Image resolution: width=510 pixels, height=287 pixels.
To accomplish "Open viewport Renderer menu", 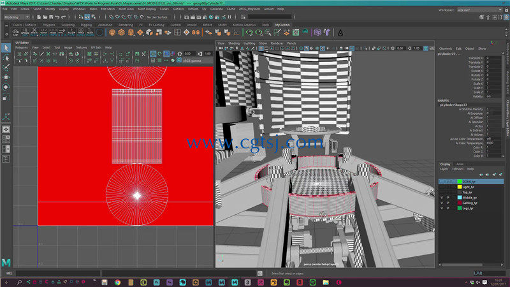I will [277, 43].
